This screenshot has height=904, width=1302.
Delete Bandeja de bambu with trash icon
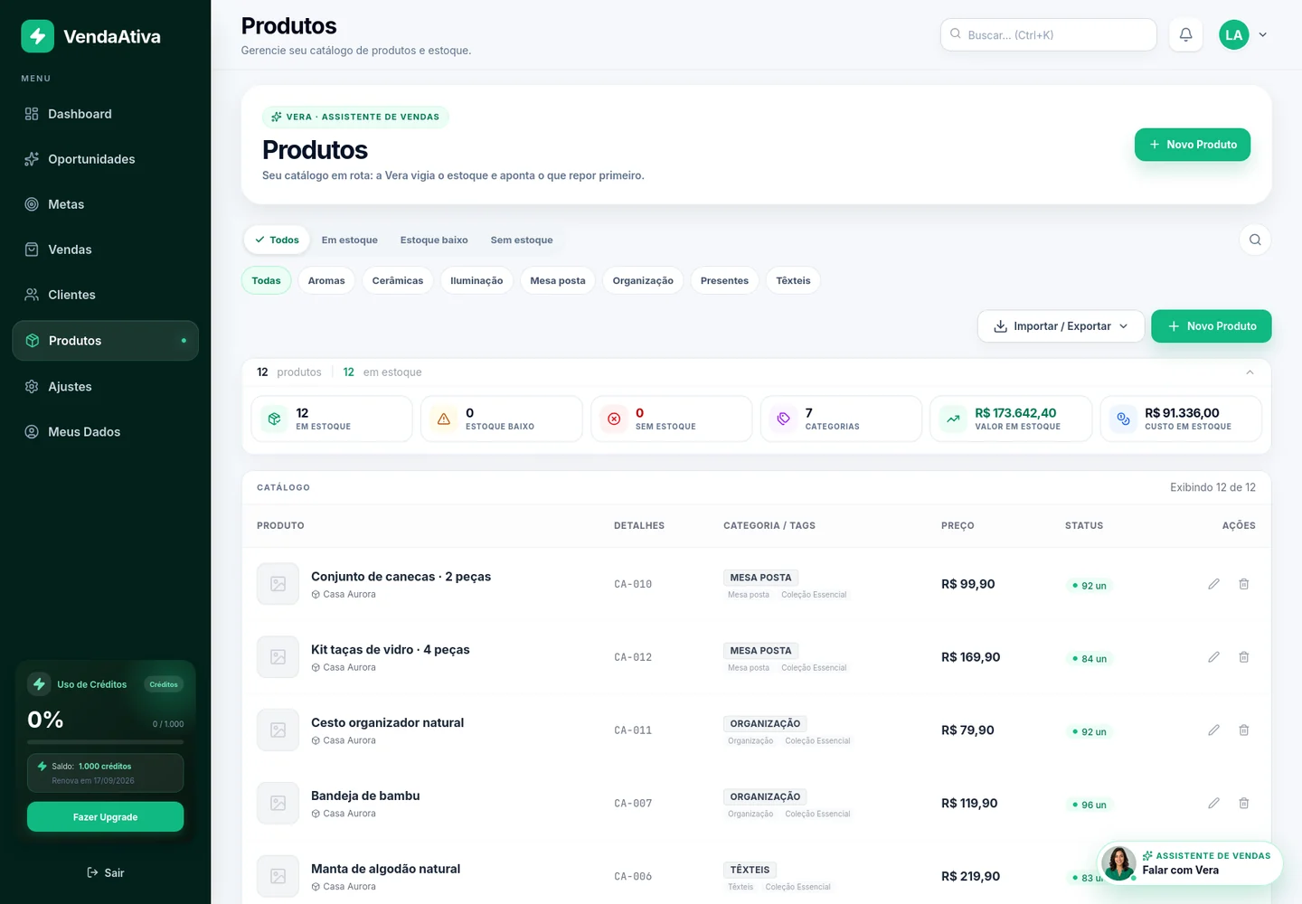point(1243,803)
